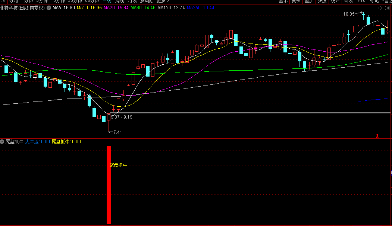
Task: Switch to the 5分钟 period tab
Action: click(42, 1)
